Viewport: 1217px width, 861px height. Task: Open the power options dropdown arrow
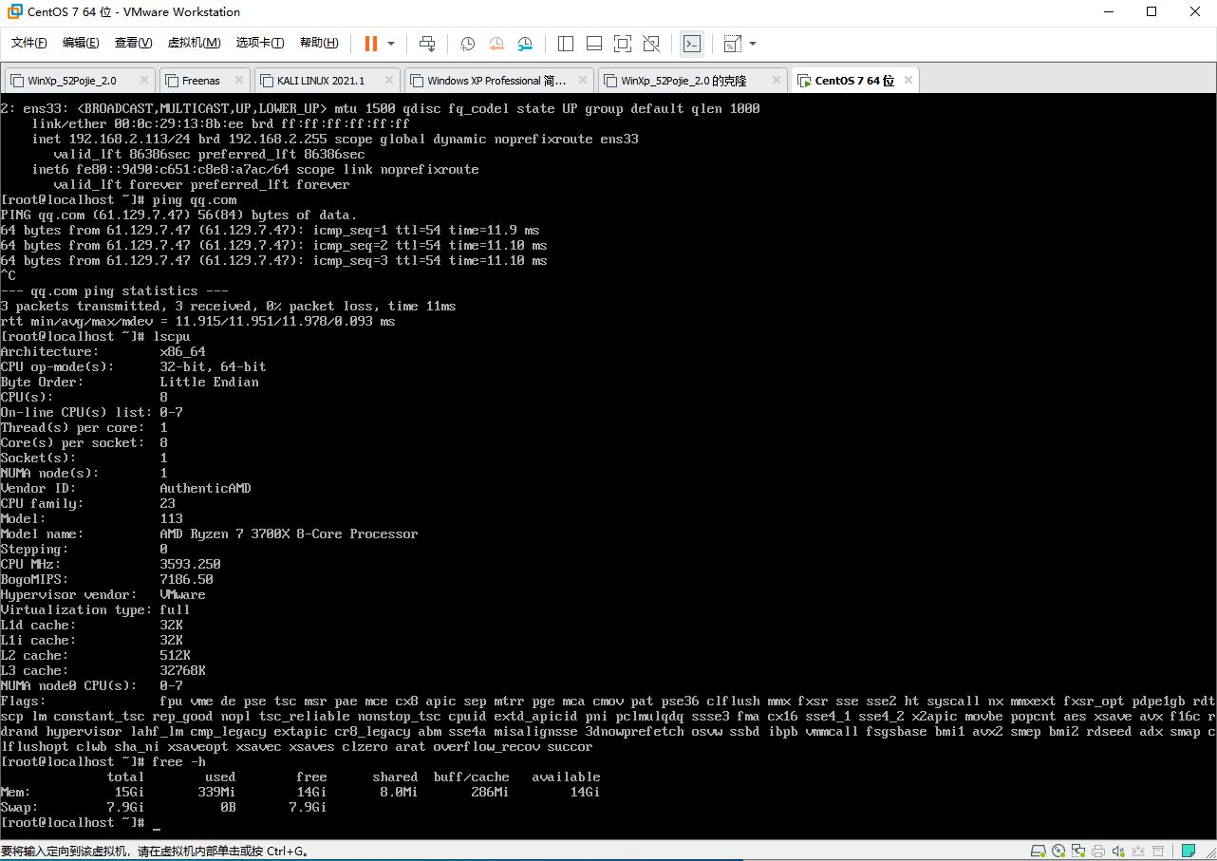391,44
